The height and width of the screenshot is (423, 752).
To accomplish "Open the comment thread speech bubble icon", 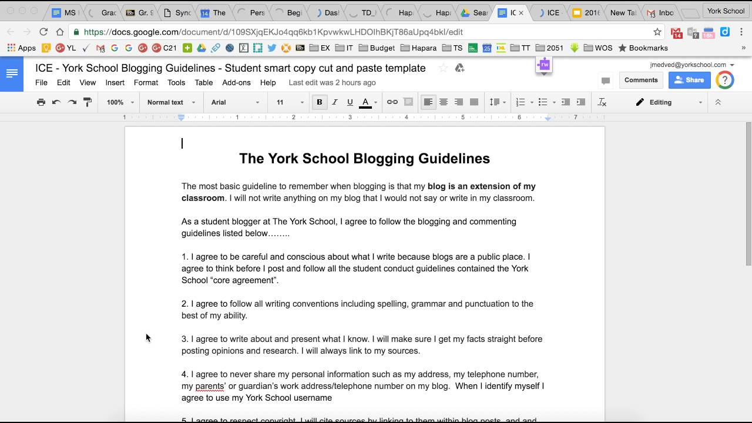I will (606, 80).
